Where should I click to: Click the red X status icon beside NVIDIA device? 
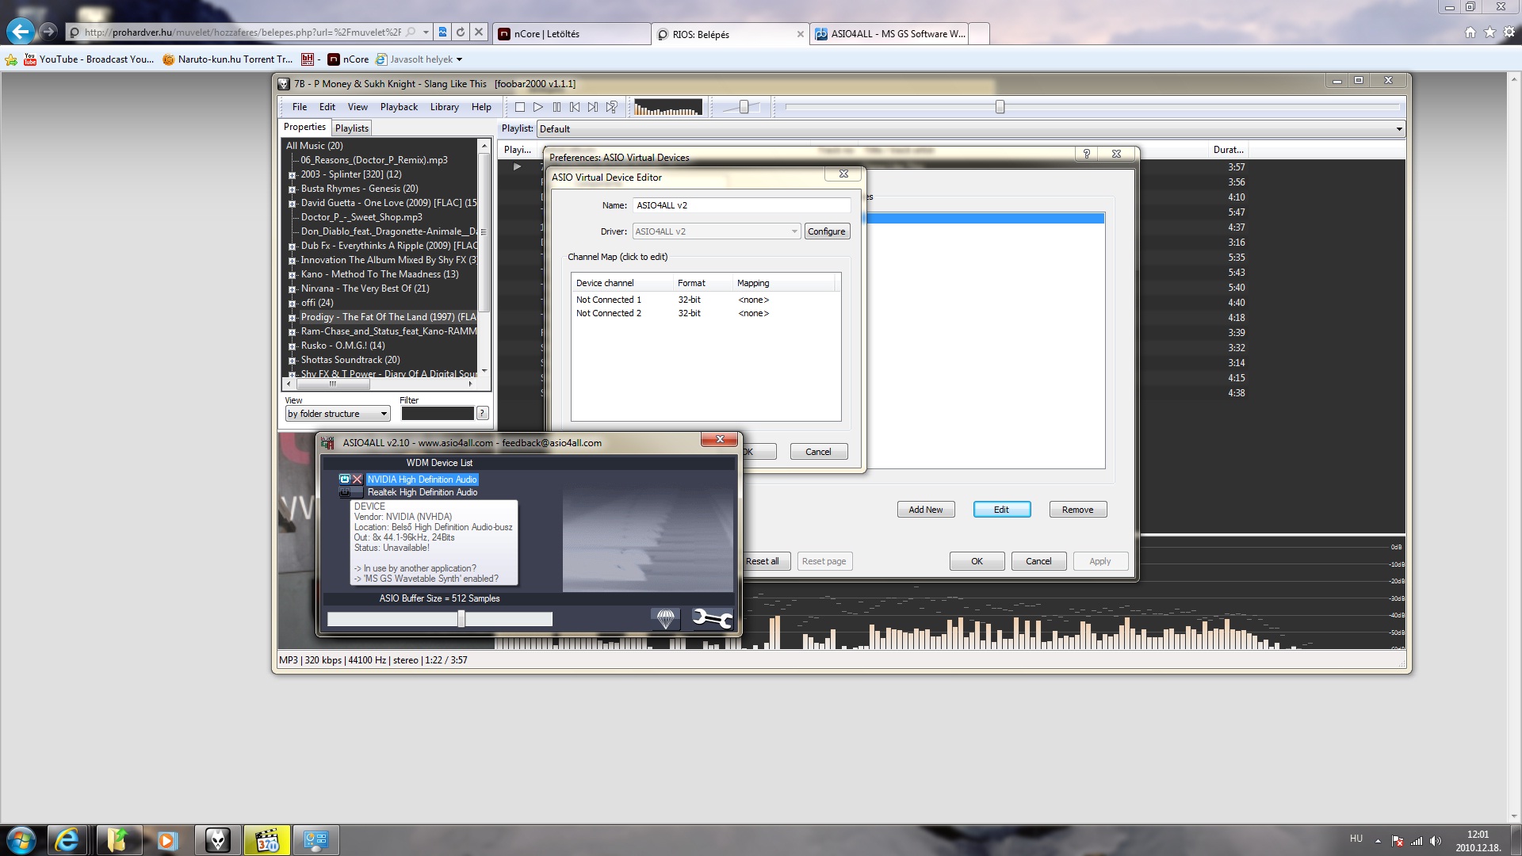tap(358, 480)
